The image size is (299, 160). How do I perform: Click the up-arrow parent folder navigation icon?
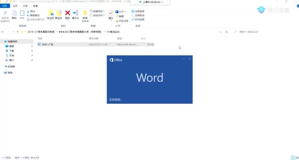pyautogui.click(x=17, y=32)
